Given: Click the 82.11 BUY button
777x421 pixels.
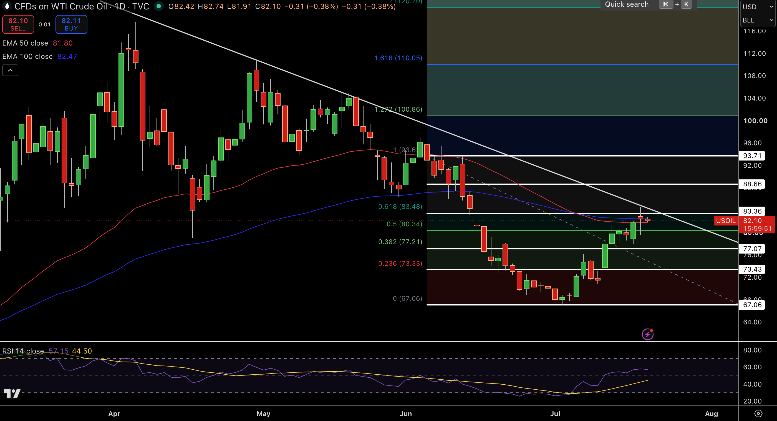Looking at the screenshot, I should tap(71, 24).
